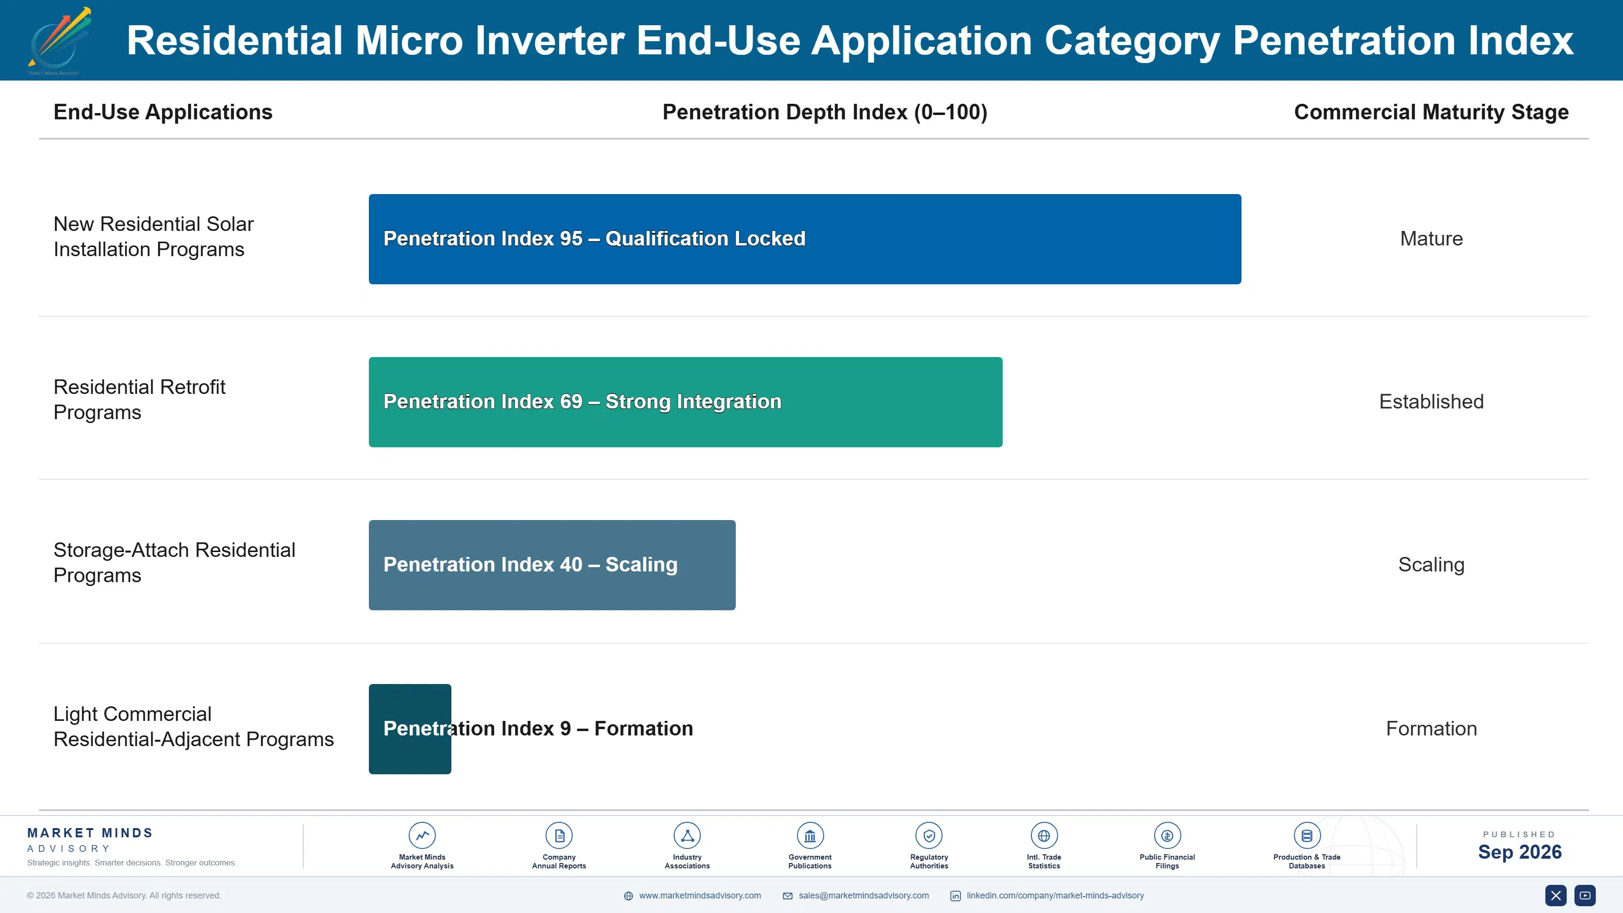Image resolution: width=1623 pixels, height=913 pixels.
Task: Select the Penetration Index 69 green bar
Action: (685, 402)
